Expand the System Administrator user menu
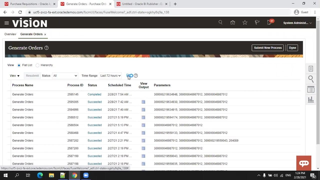The image size is (320, 180). (x=297, y=23)
